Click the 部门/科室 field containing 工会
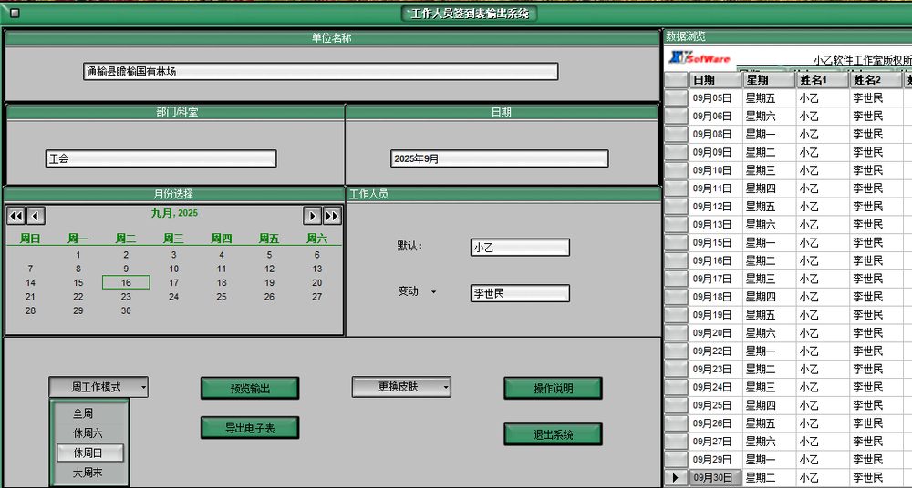The width and height of the screenshot is (912, 488). click(x=161, y=158)
